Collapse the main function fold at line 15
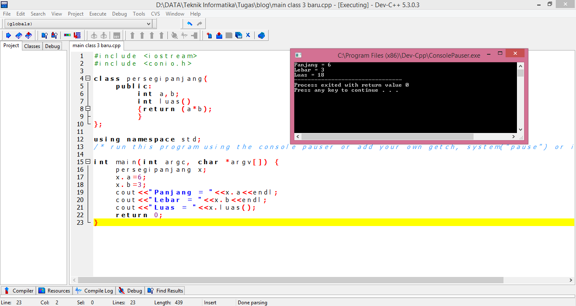Viewport: 576px width, 306px height. (88, 162)
